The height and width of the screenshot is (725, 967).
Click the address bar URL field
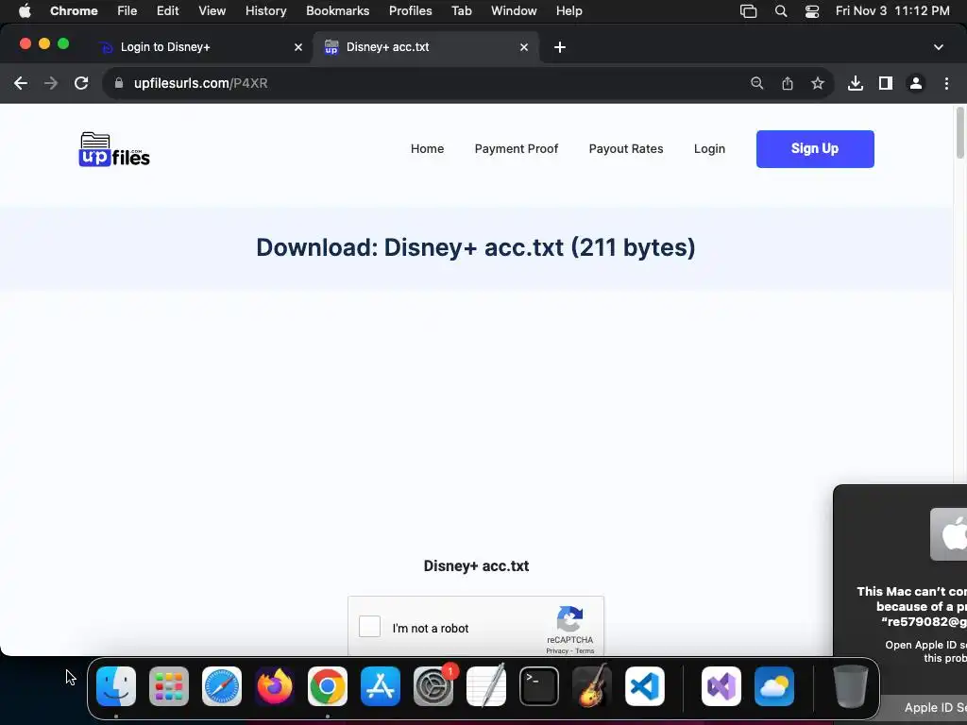tap(432, 83)
